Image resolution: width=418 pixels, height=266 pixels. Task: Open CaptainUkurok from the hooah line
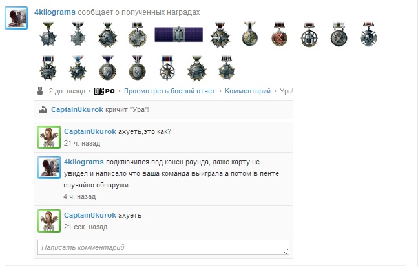(x=77, y=109)
